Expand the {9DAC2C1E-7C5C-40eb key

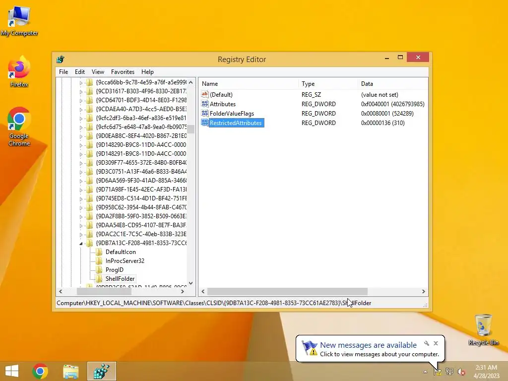coord(81,234)
